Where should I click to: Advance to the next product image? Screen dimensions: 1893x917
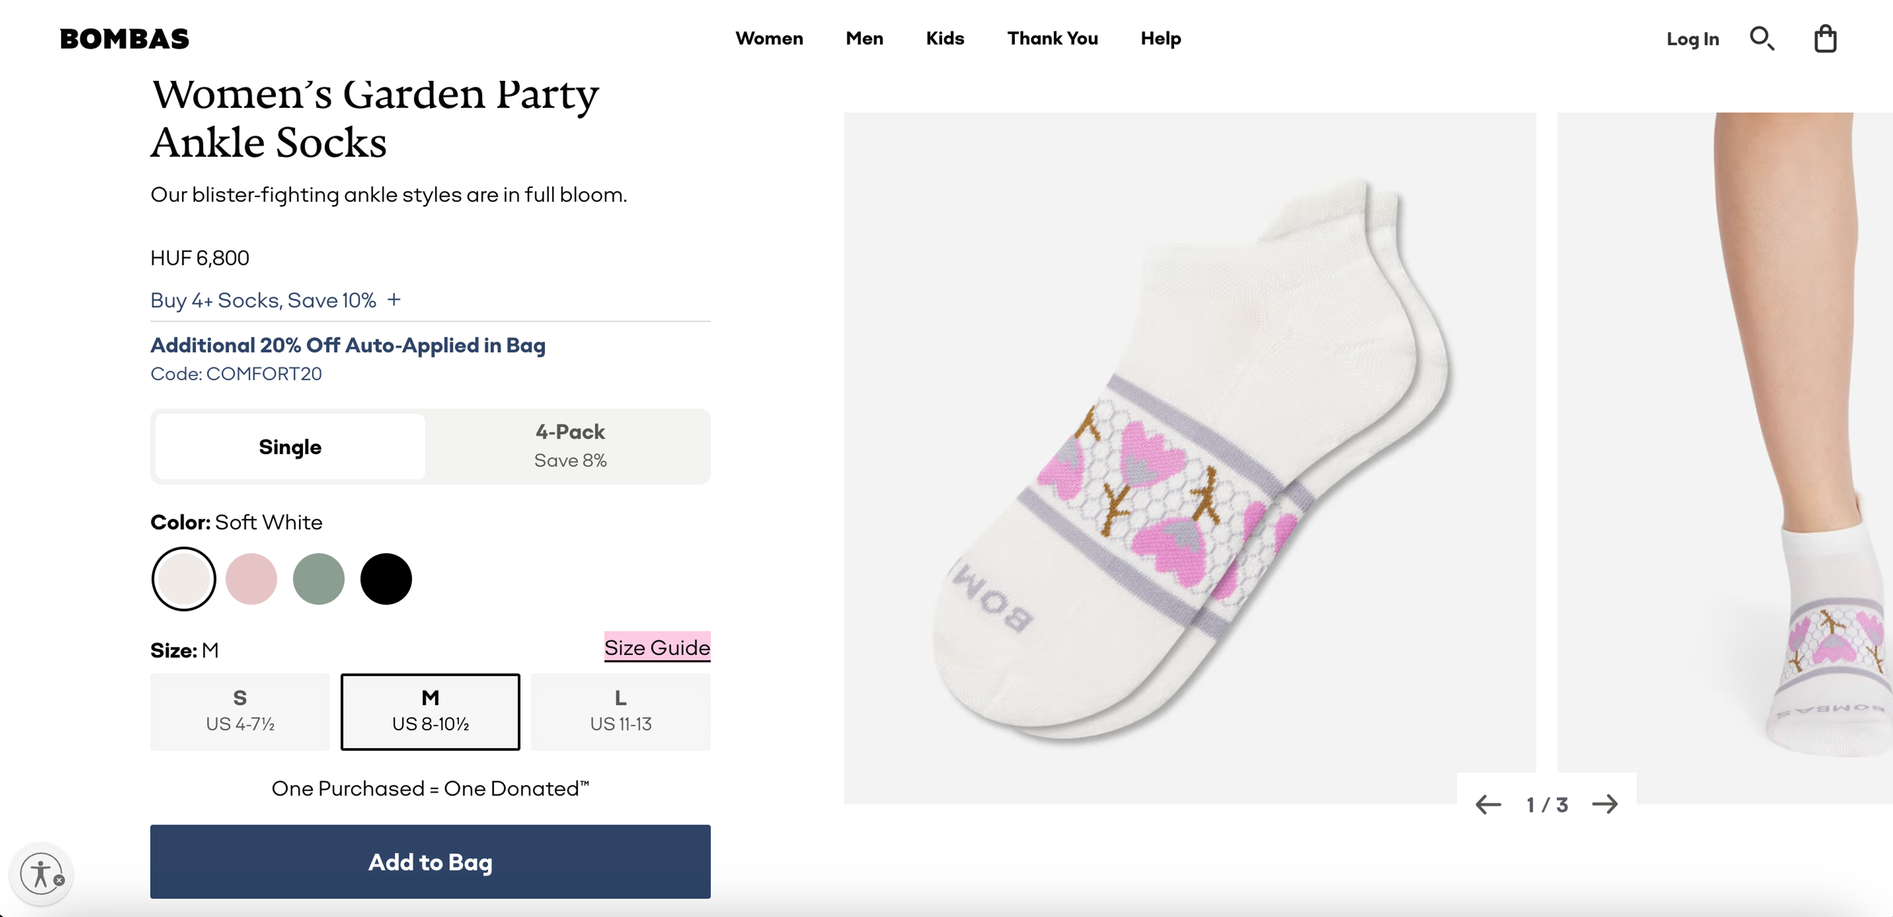coord(1607,804)
